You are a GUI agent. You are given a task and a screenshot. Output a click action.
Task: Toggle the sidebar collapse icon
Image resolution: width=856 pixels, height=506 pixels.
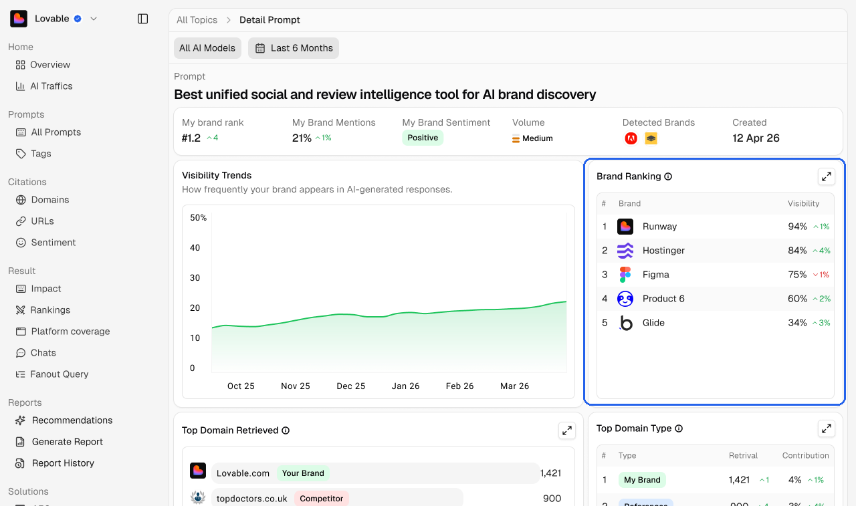click(x=142, y=19)
